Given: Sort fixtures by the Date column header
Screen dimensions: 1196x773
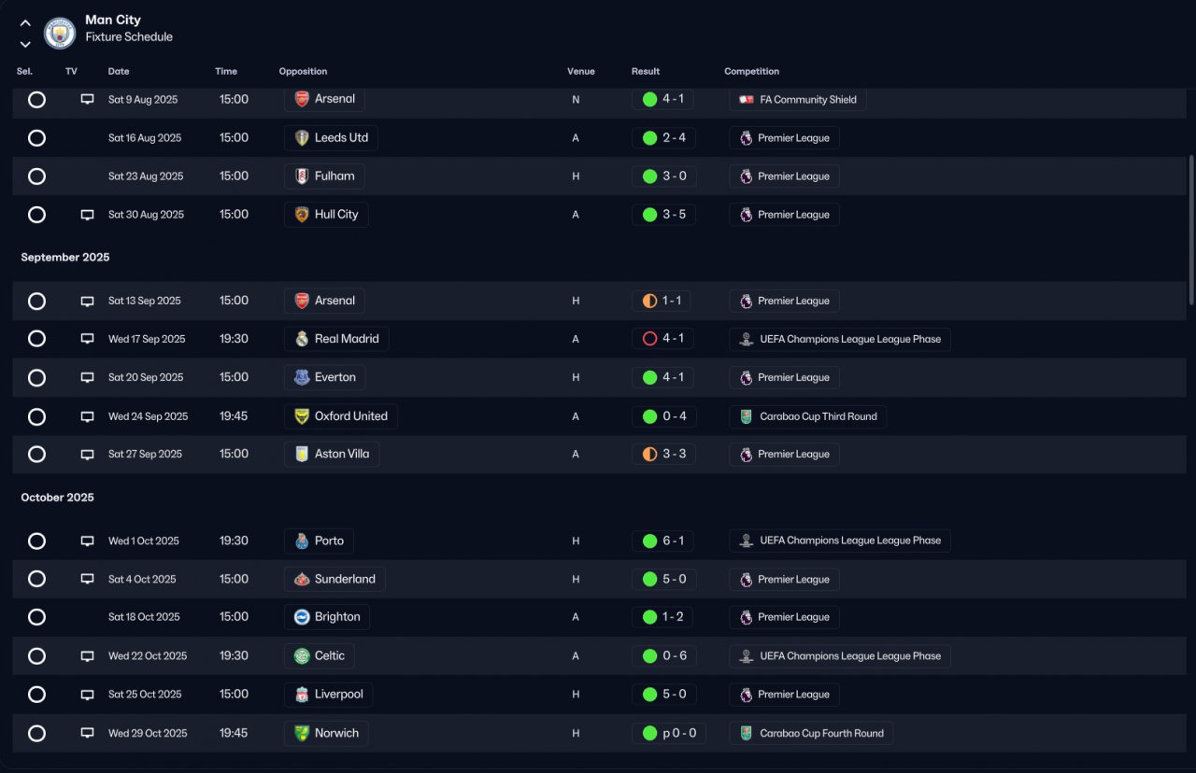Looking at the screenshot, I should (119, 71).
